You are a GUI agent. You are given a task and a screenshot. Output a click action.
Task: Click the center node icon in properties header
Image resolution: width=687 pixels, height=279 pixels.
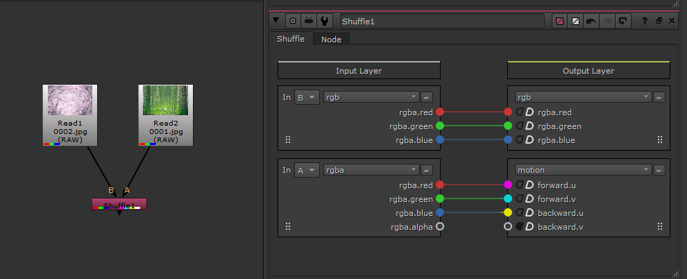tap(292, 21)
